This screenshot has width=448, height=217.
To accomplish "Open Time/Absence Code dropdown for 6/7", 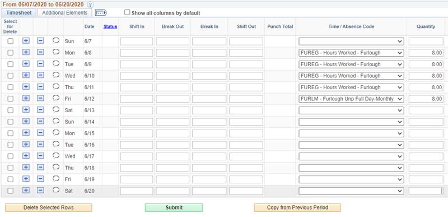I will click(x=351, y=41).
